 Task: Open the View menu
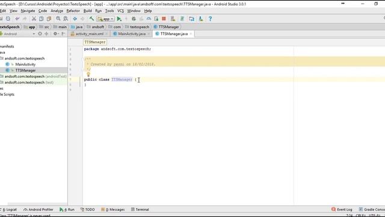click(13, 11)
